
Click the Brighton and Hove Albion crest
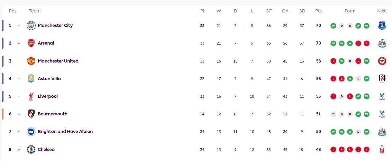pyautogui.click(x=31, y=132)
